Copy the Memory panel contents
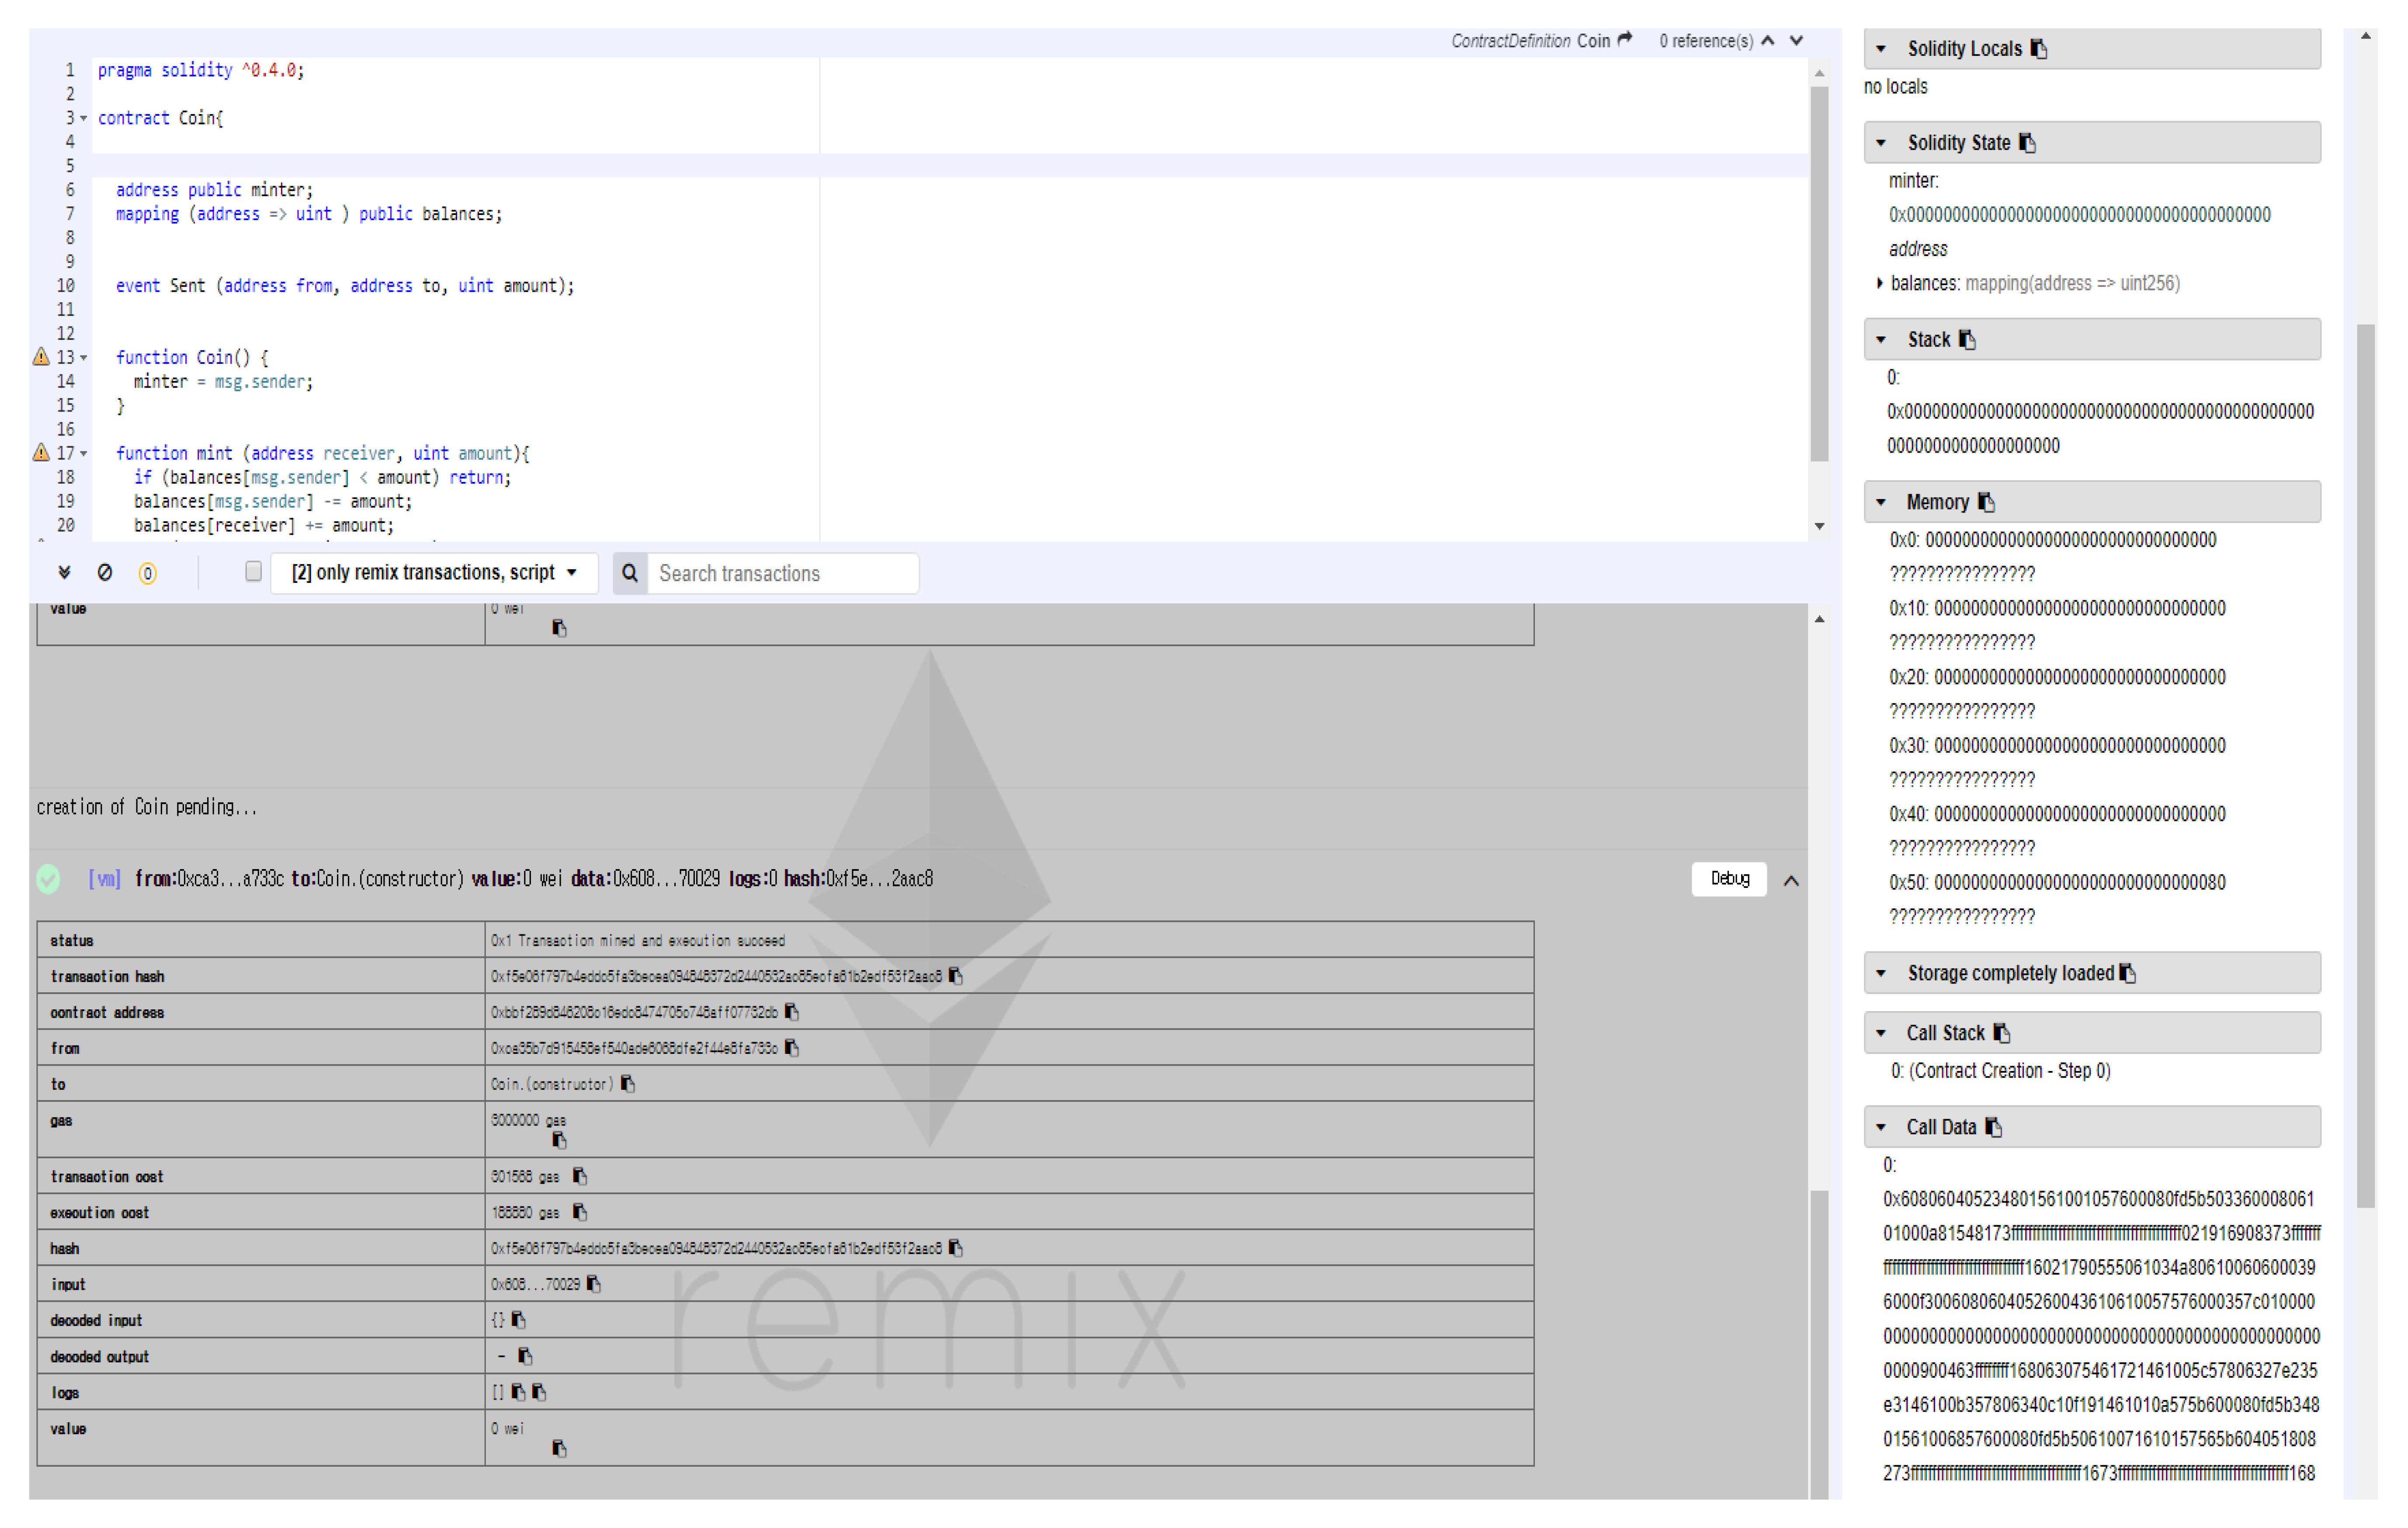The width and height of the screenshot is (2408, 1528). (1986, 502)
